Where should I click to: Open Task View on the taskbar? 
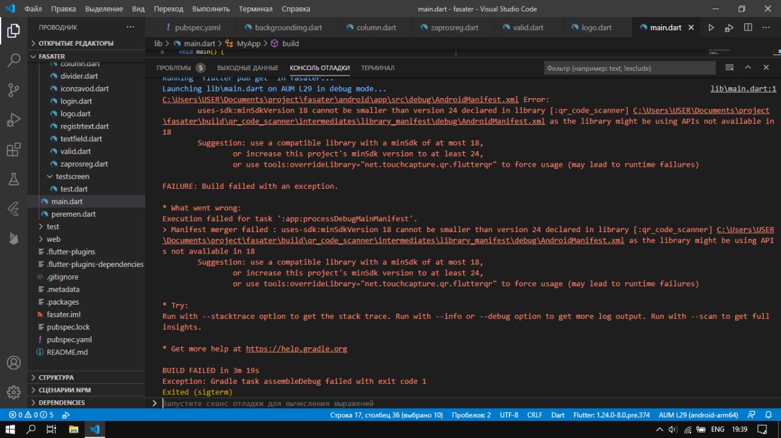coord(52,429)
